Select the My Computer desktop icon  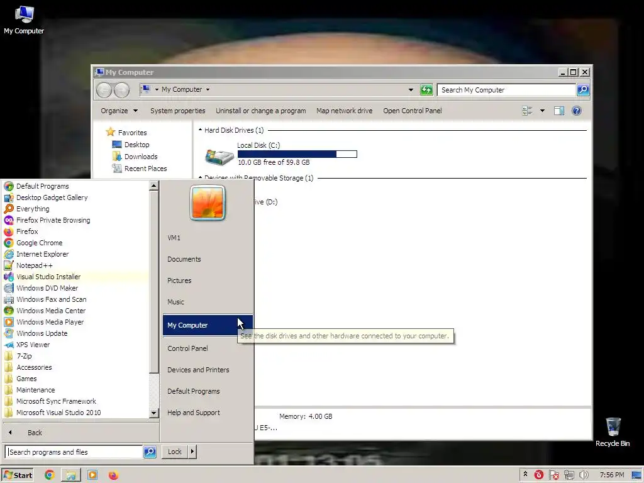pyautogui.click(x=24, y=19)
